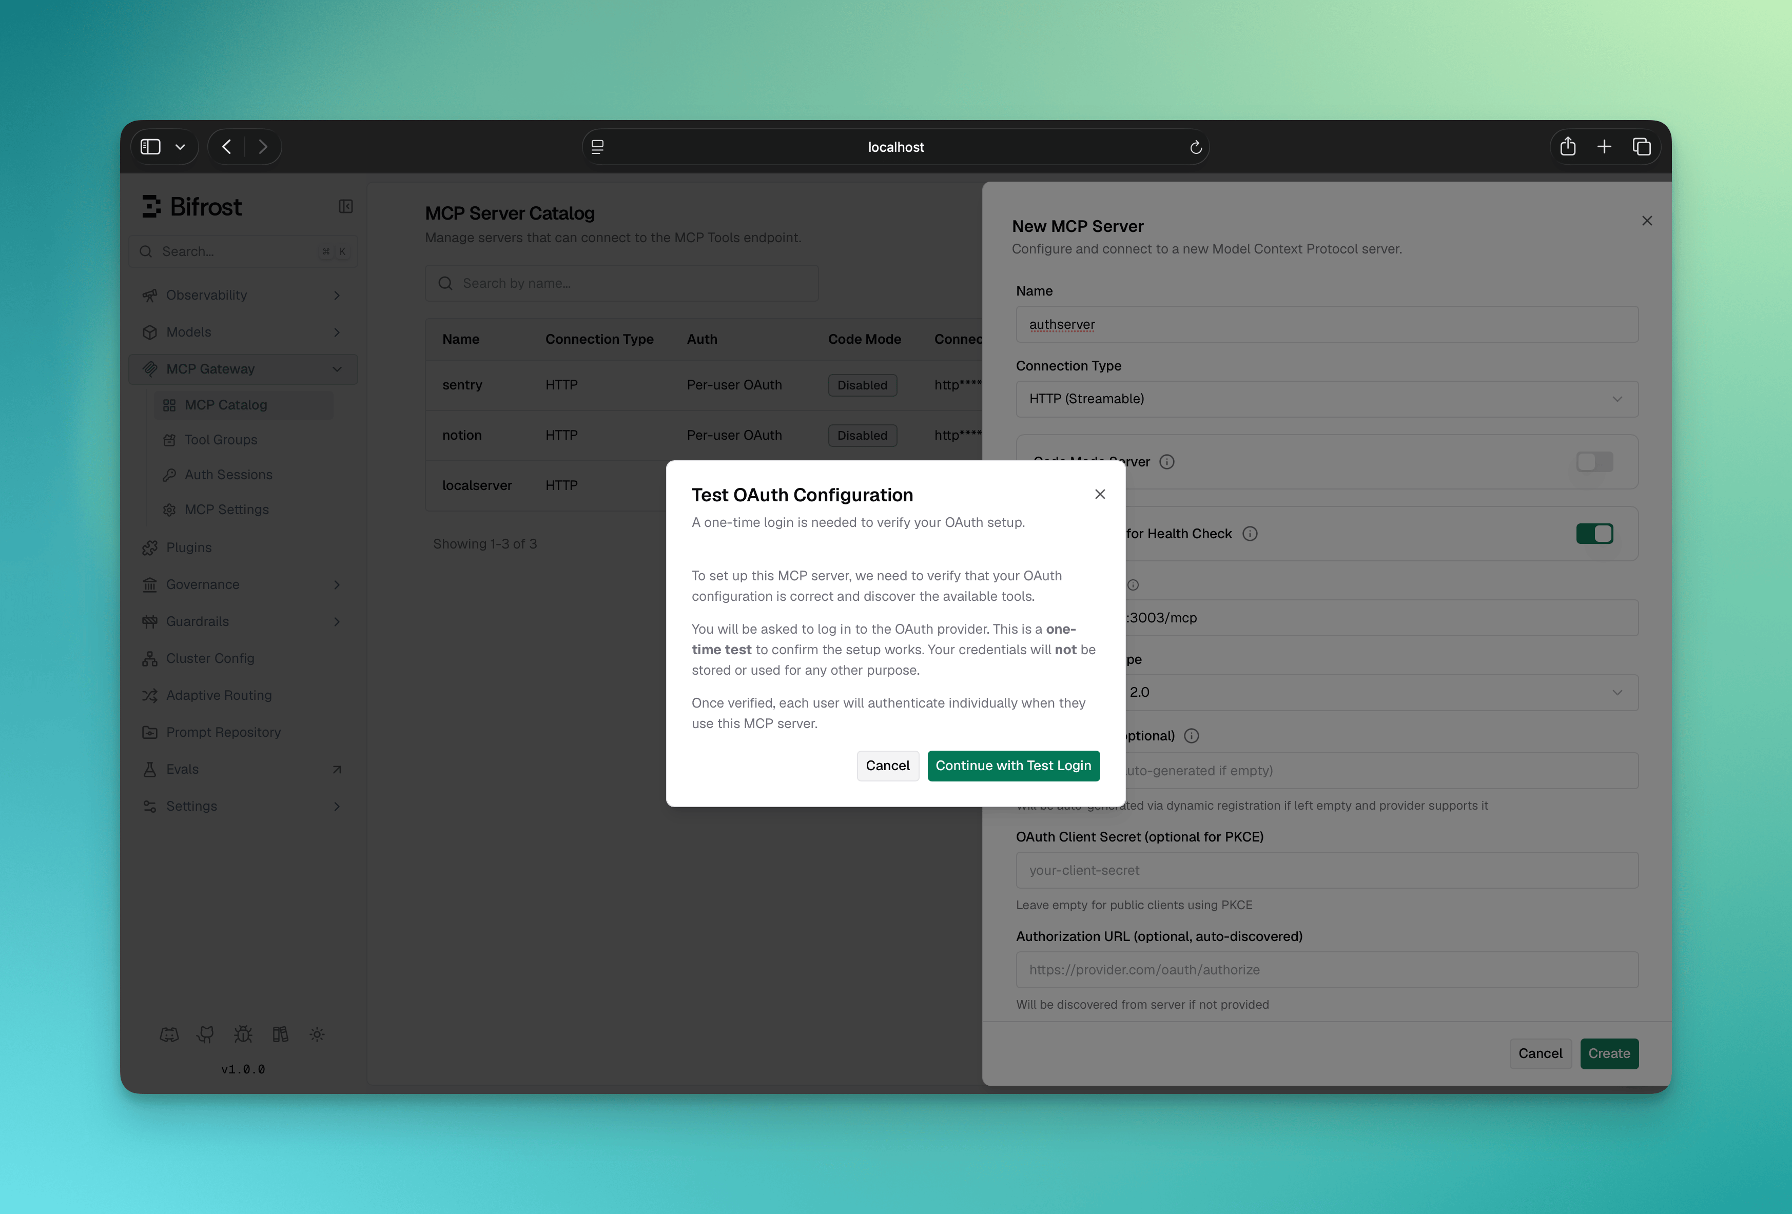Click the sidebar Search box
1792x1214 pixels.
coord(244,251)
